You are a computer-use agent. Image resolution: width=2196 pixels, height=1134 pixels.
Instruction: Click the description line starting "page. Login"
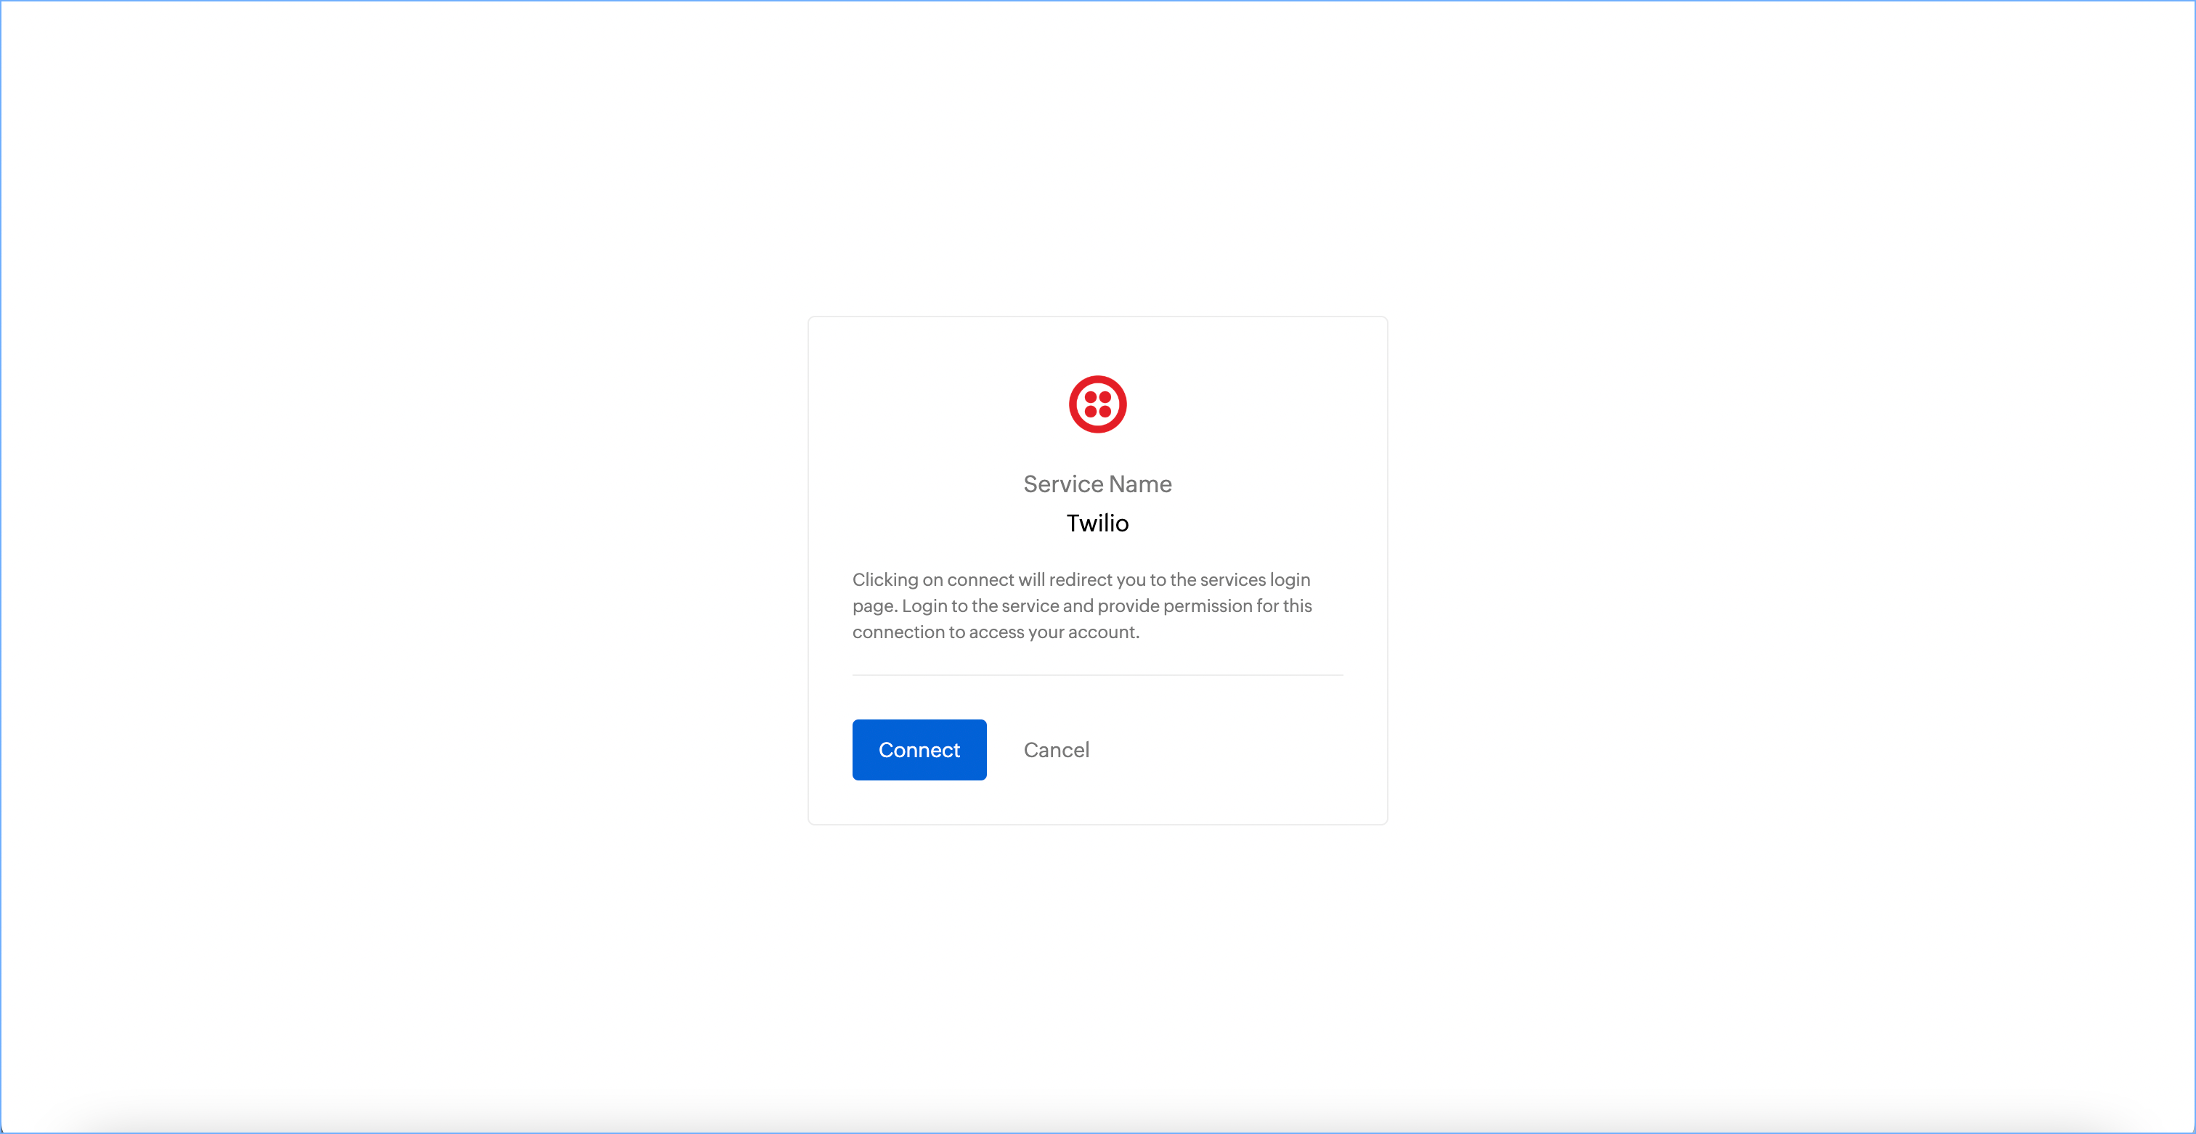(1081, 605)
